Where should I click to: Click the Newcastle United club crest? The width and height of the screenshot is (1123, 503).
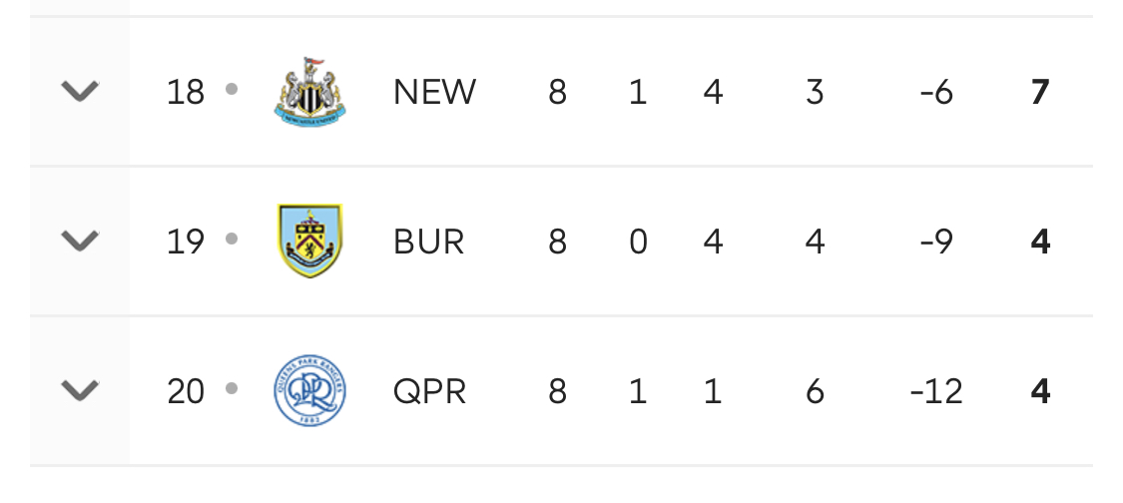click(310, 92)
